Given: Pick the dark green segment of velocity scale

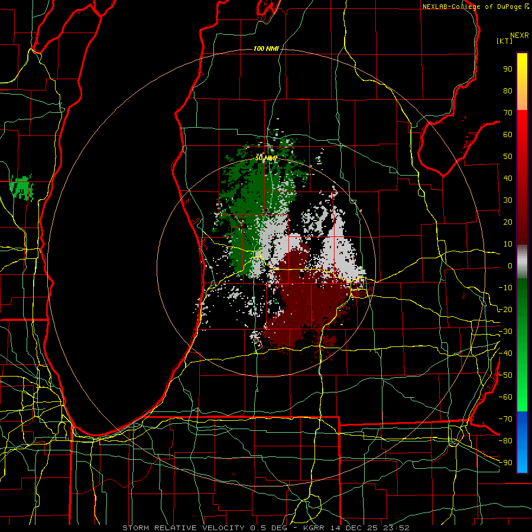Looking at the screenshot, I should click(522, 345).
